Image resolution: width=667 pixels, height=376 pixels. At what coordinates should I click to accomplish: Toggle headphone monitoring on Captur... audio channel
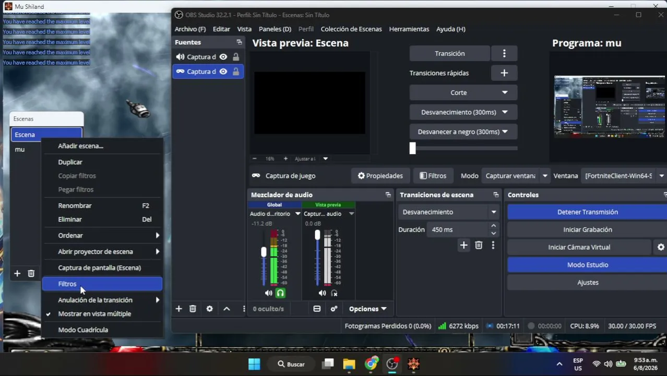tap(334, 293)
